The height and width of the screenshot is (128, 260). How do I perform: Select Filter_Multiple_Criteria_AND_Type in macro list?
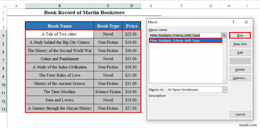point(185,40)
